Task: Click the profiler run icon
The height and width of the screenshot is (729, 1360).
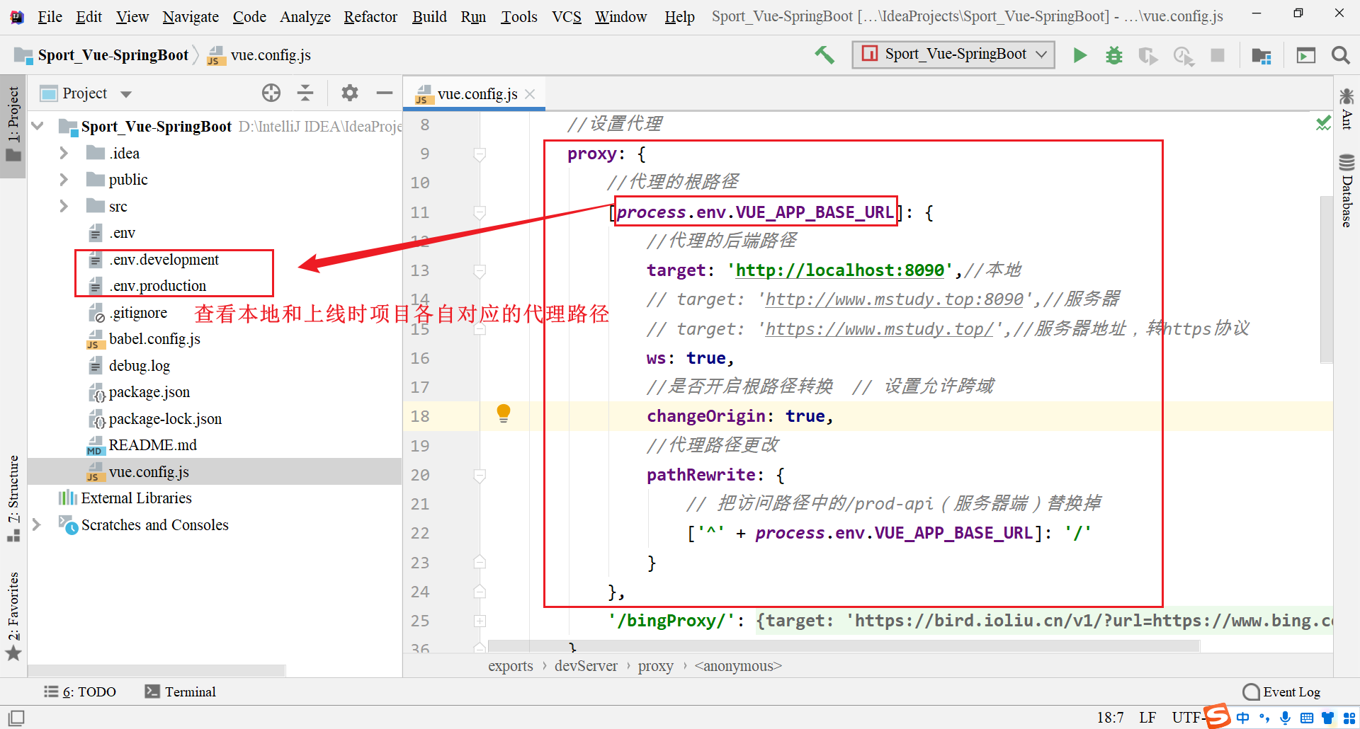Action: coord(1184,55)
